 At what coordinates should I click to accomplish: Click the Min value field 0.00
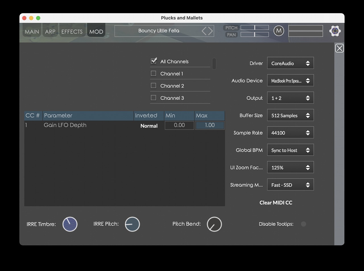179,125
